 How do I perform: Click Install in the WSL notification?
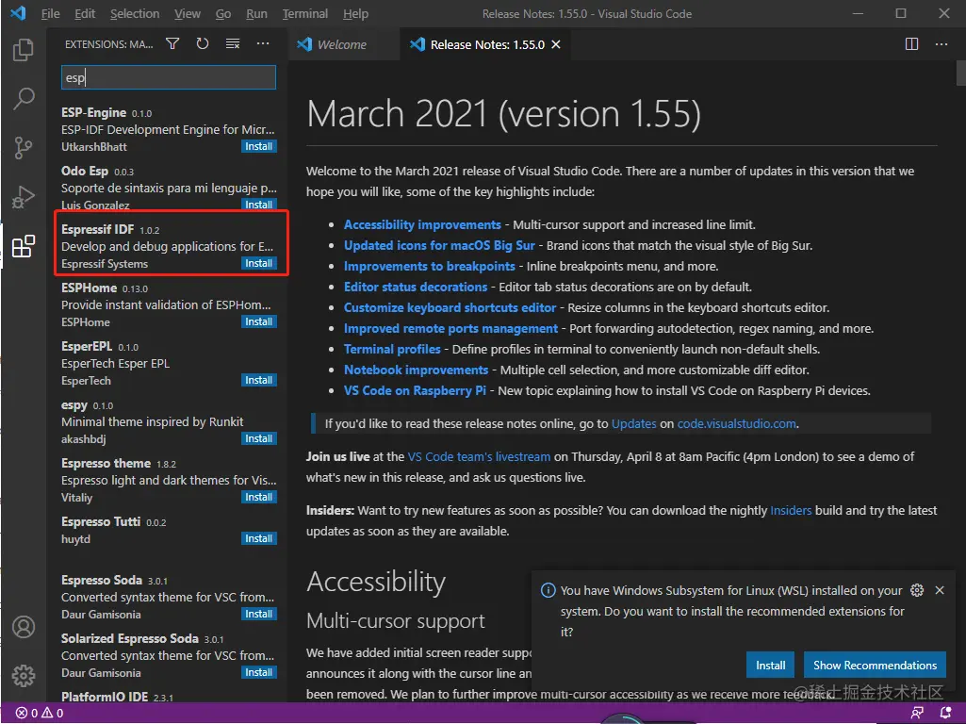coord(771,665)
